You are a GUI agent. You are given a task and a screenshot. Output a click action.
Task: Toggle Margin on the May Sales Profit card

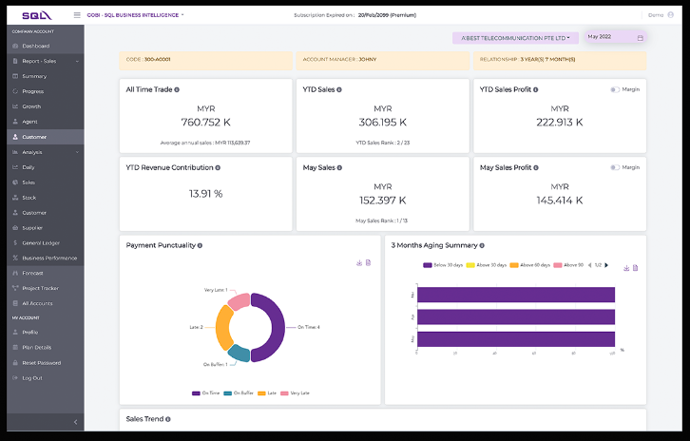pos(615,167)
